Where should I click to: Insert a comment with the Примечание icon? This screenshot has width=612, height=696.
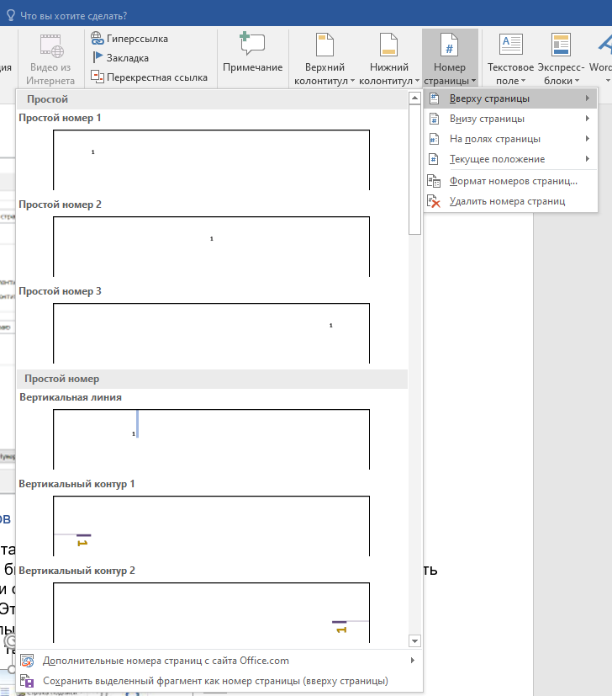pos(252,44)
